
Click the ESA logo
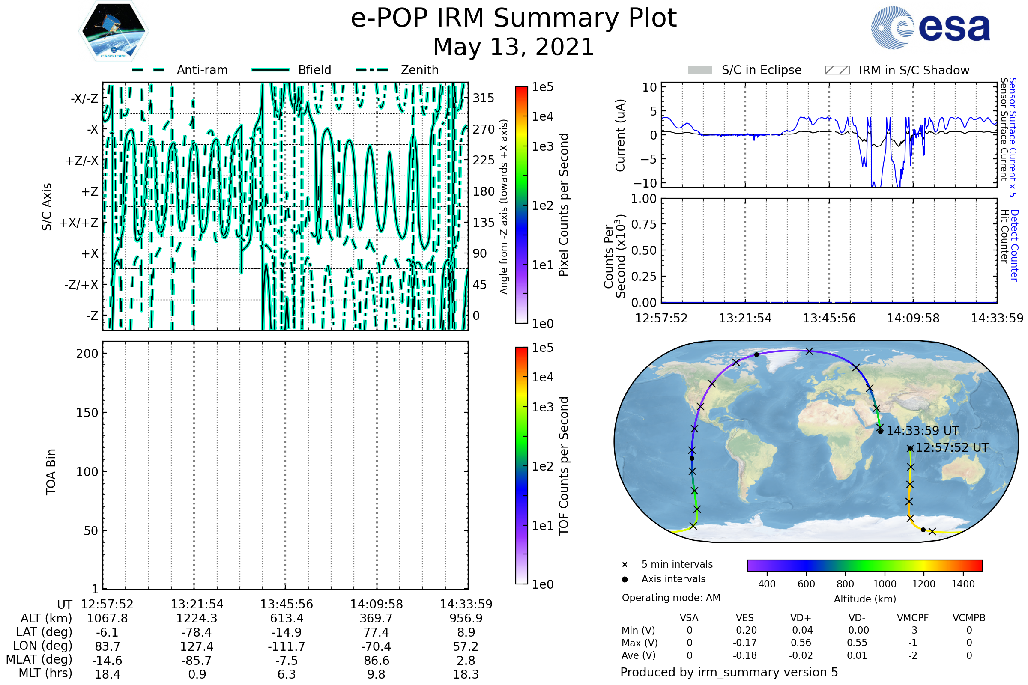(931, 27)
